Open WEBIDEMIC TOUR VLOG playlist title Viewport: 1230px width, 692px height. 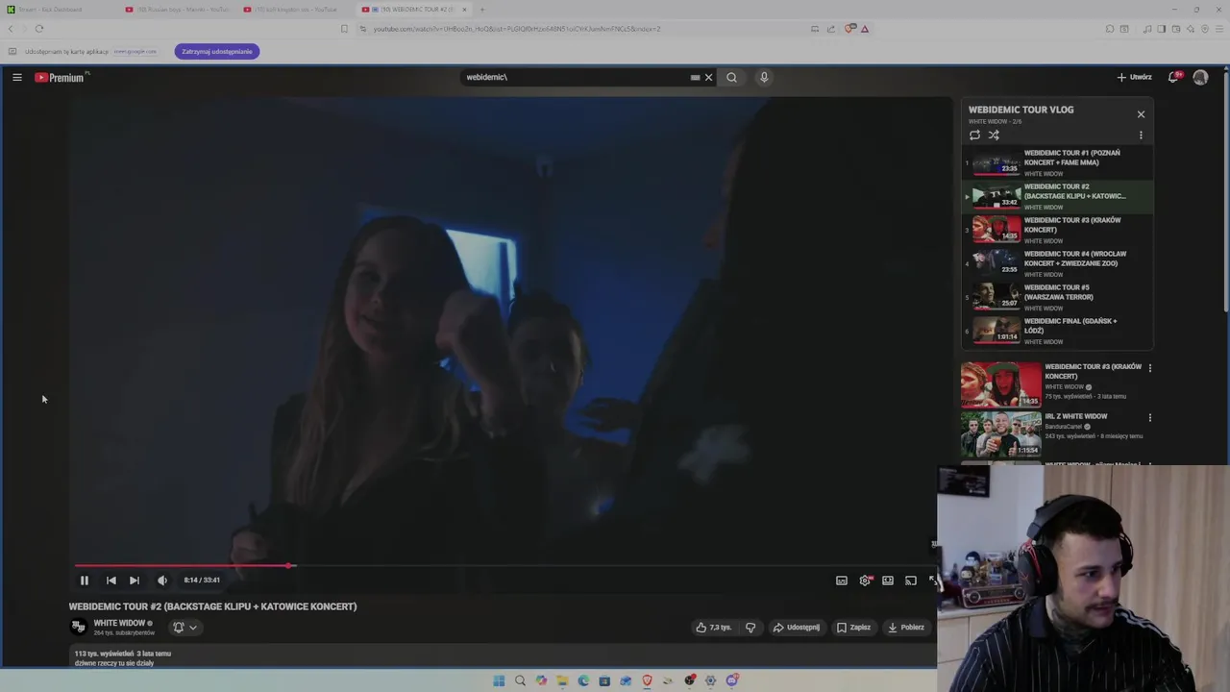(1021, 110)
